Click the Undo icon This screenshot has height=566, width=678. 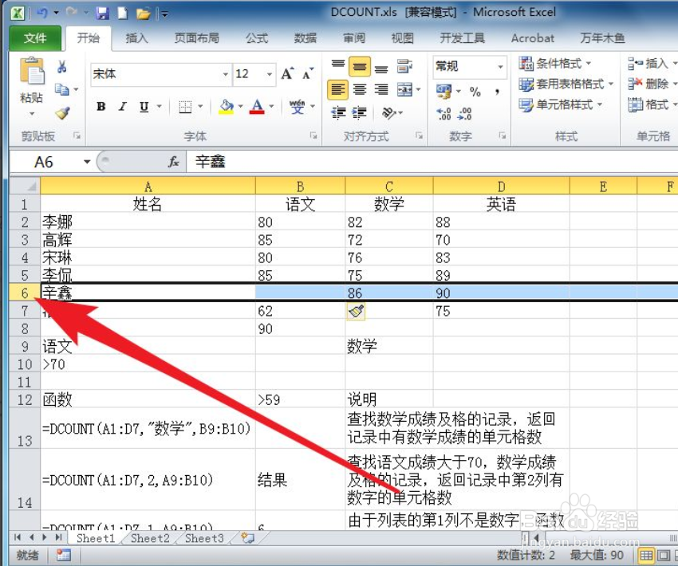tap(43, 12)
